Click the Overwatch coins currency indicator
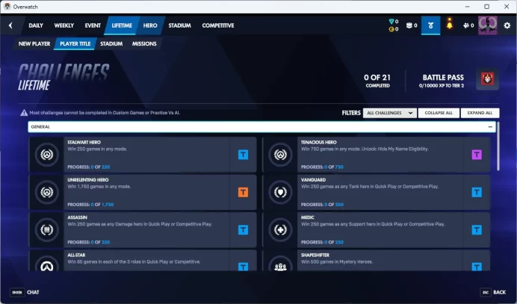Image resolution: width=517 pixels, height=304 pixels. (x=394, y=29)
